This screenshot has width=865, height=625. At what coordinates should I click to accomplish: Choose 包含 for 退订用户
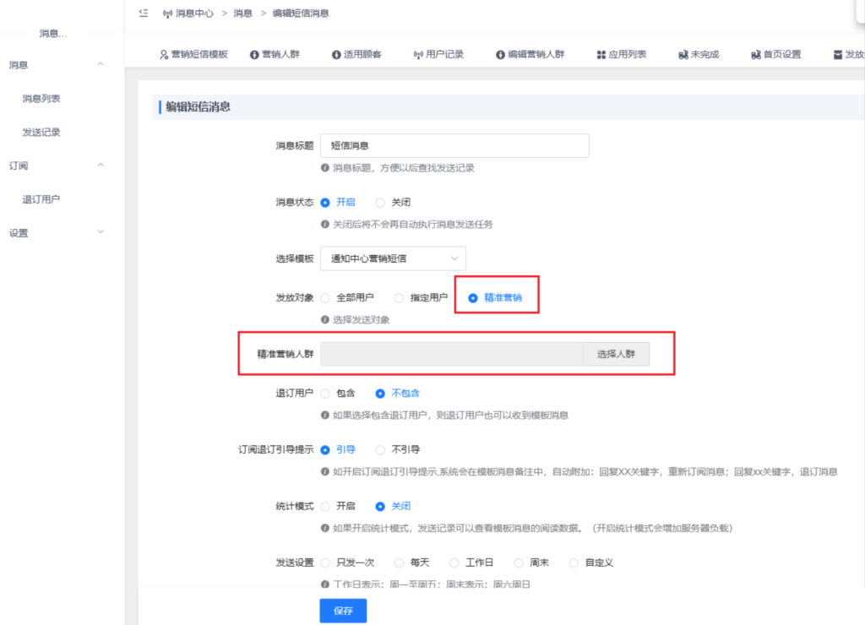click(x=325, y=393)
